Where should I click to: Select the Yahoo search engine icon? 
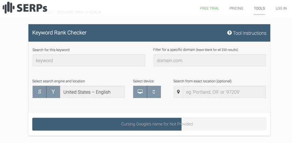(x=53, y=92)
